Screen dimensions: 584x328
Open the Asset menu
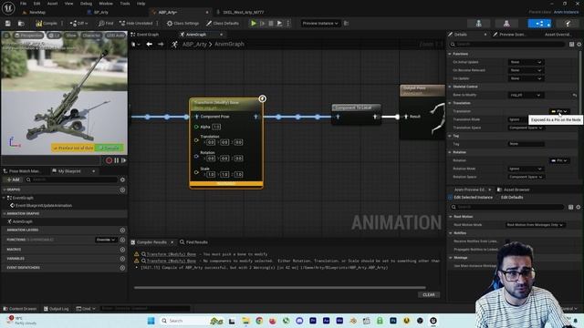coord(52,4)
